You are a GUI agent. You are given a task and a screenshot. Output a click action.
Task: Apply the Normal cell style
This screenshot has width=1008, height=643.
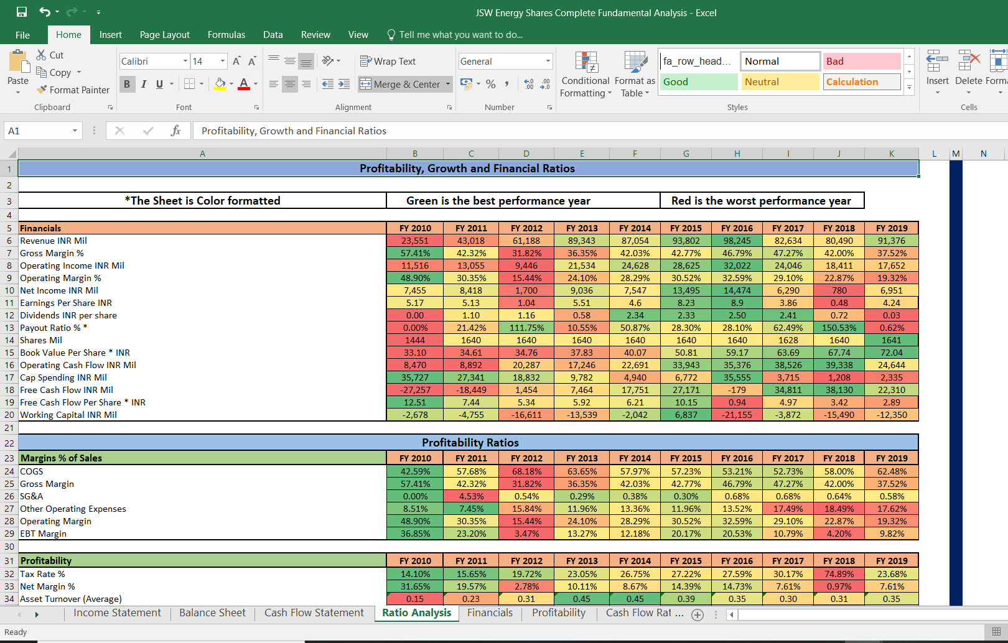tap(780, 61)
